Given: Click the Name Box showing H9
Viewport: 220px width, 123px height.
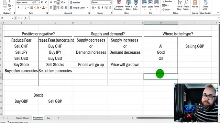Looking at the screenshot, I should (7, 18).
